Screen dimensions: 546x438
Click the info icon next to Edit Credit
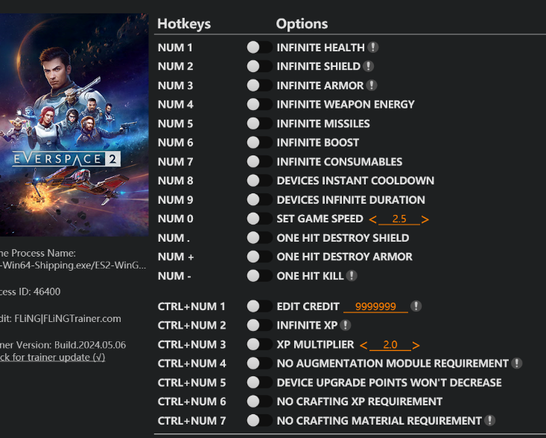pos(416,306)
